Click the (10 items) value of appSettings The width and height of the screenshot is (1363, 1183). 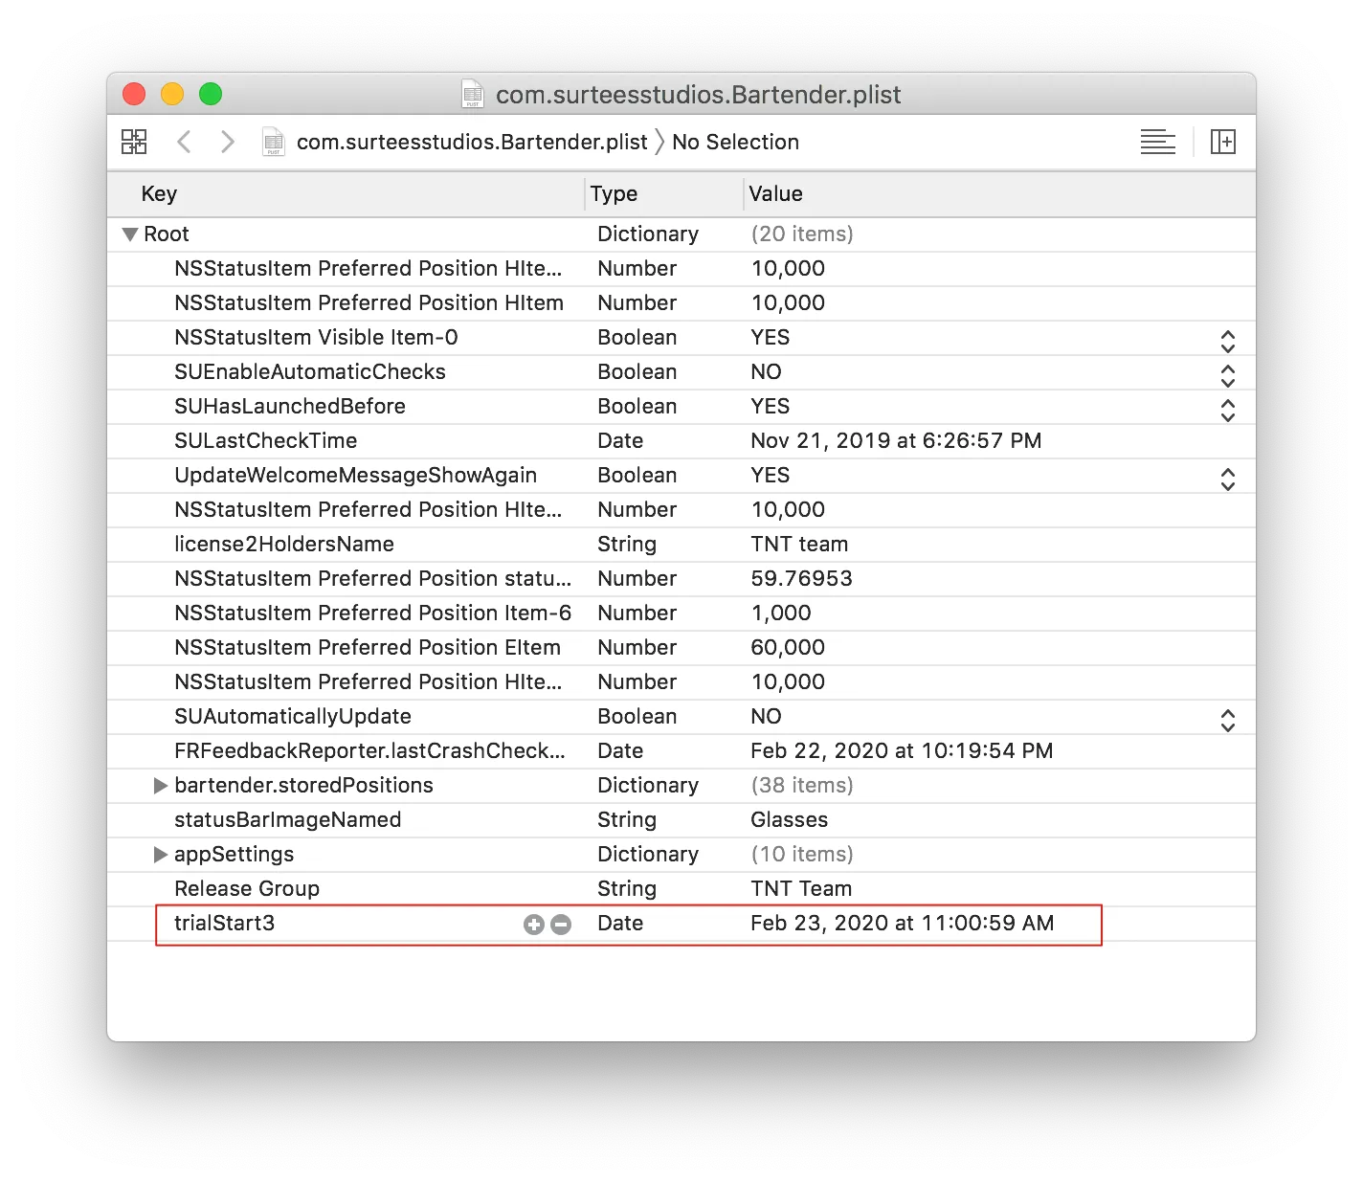[x=802, y=854]
